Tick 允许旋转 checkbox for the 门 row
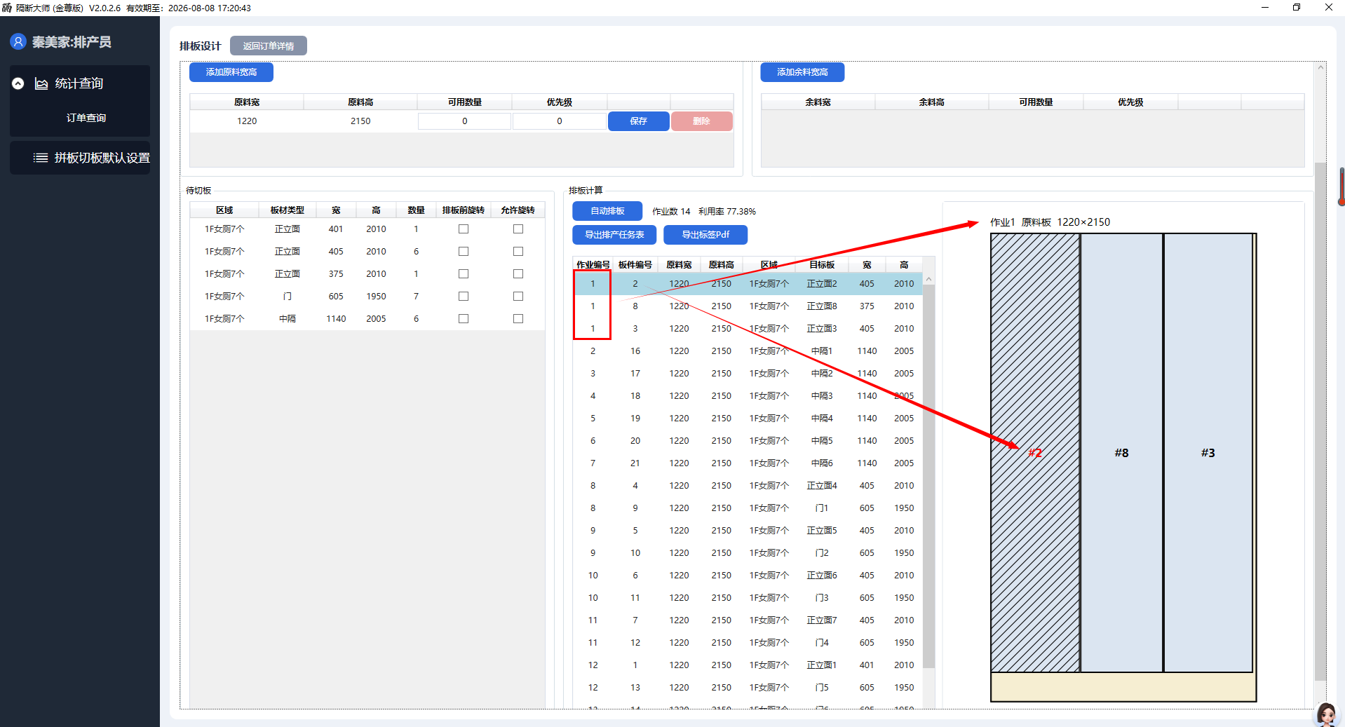 pyautogui.click(x=518, y=297)
